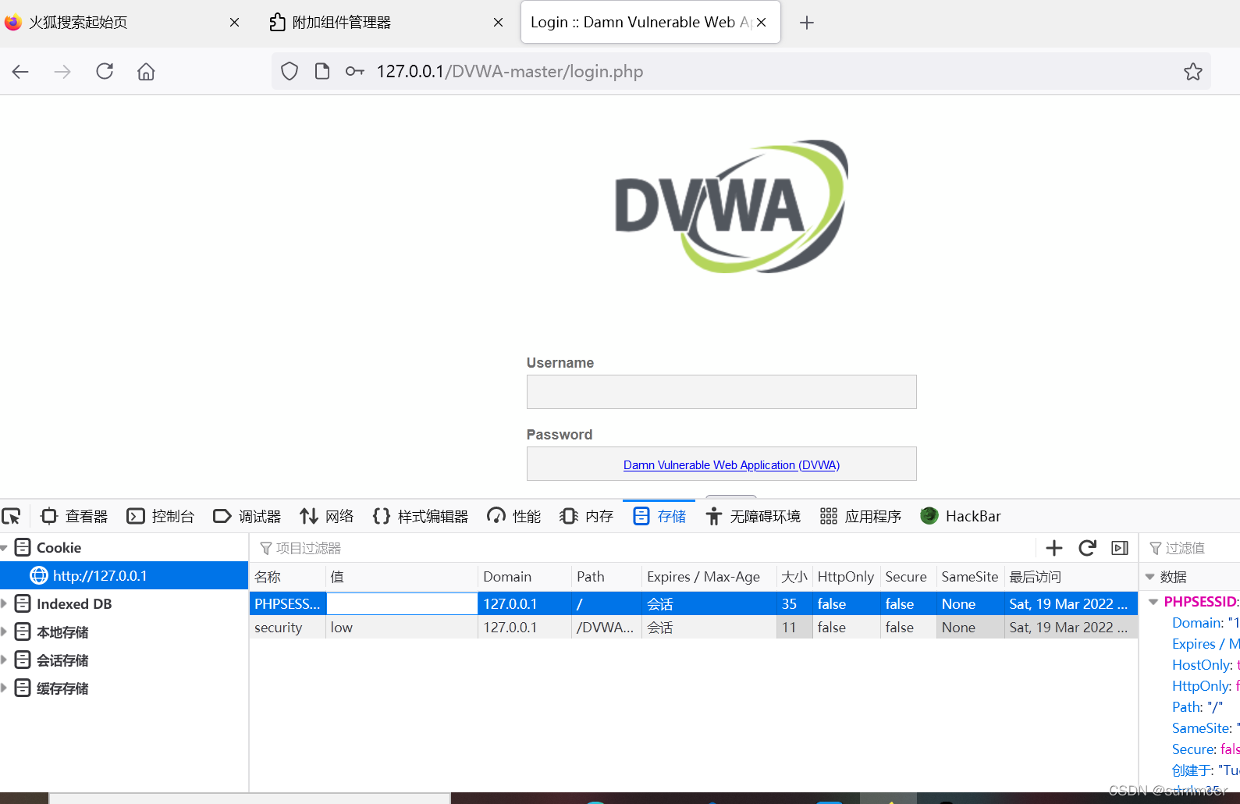Image resolution: width=1240 pixels, height=804 pixels.
Task: Open the shield tracking protection icon
Action: coord(290,72)
